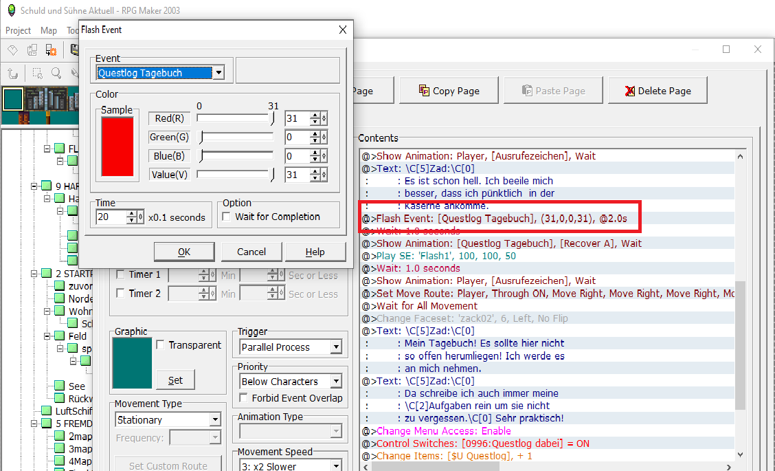This screenshot has height=471, width=775.
Task: Select the Flash Event command line
Action: 493,219
